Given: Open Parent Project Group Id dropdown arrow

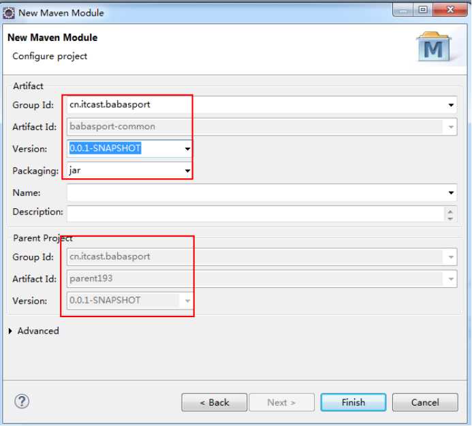Looking at the screenshot, I should point(451,257).
